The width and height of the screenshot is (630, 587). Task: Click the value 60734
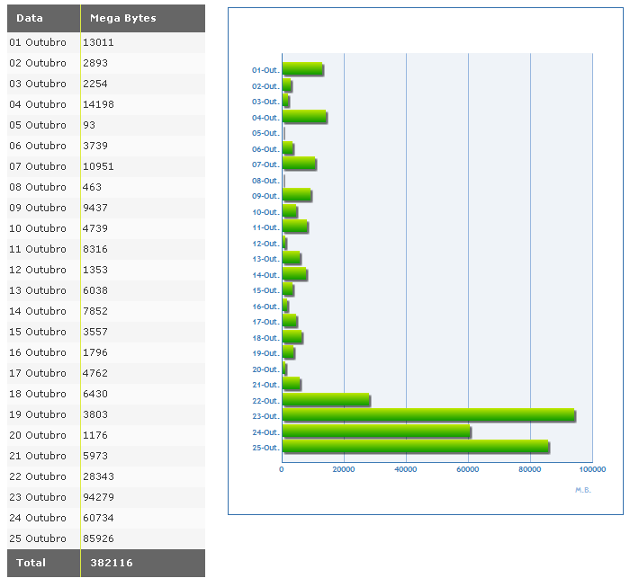click(x=98, y=518)
